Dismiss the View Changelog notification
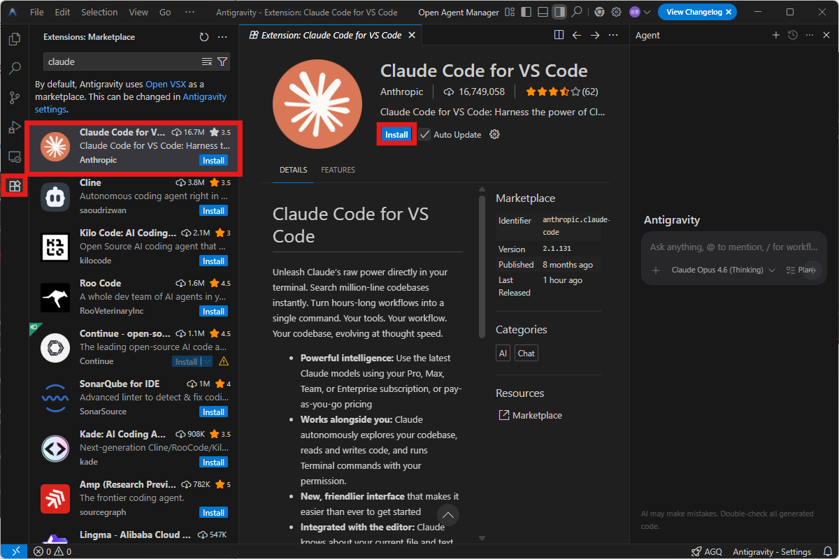The image size is (839, 559). [729, 12]
